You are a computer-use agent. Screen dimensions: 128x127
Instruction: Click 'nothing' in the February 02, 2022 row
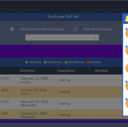[x=64, y=104]
